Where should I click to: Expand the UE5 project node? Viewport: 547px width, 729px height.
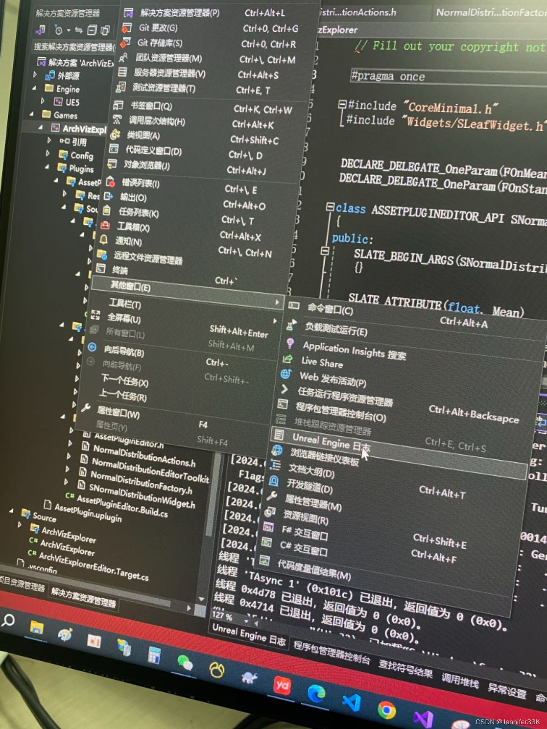coord(43,101)
